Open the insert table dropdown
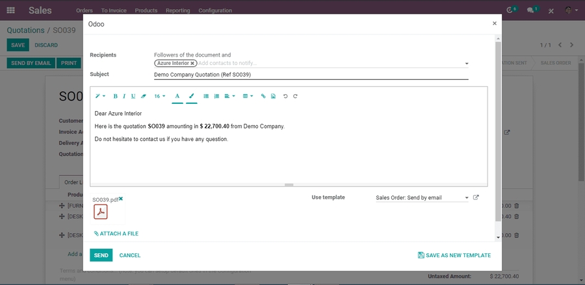 (x=248, y=96)
